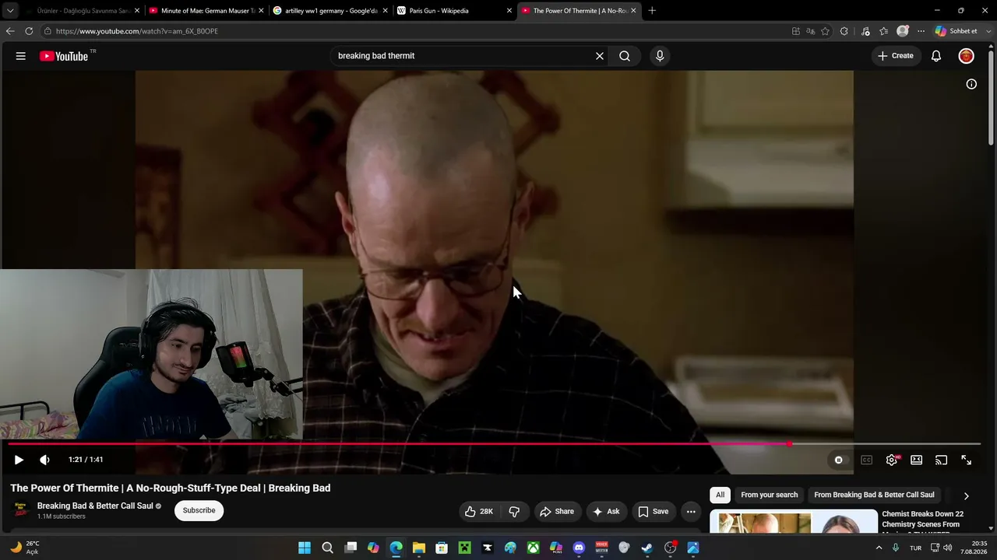Start voice search with the microphone
The height and width of the screenshot is (560, 997).
coord(660,56)
